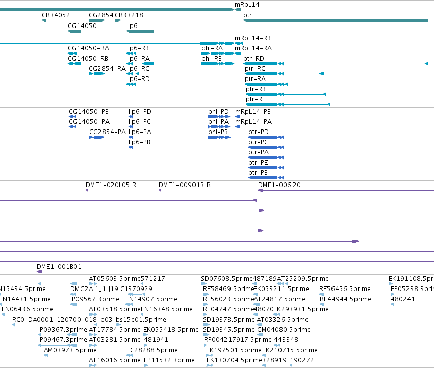Click the 480241 EST label

403,299
